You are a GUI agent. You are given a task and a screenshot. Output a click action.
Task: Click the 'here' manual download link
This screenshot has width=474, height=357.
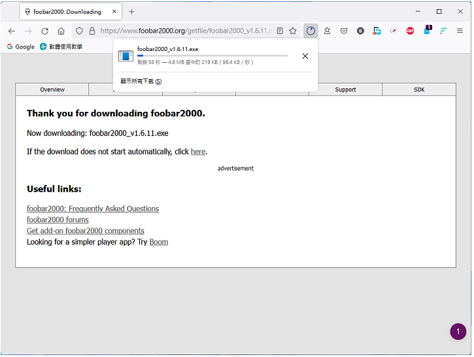[x=198, y=152]
